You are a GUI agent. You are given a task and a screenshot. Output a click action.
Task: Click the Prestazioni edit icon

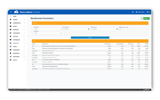click(11, 33)
